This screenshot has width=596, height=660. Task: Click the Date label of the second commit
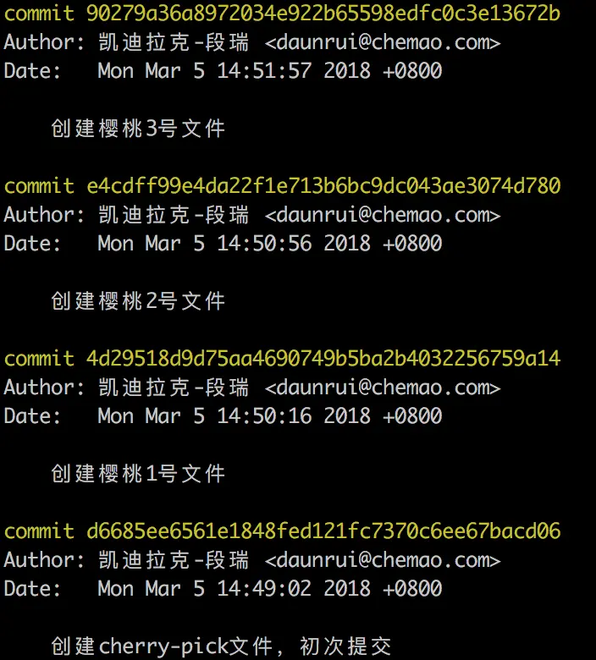pyautogui.click(x=32, y=244)
